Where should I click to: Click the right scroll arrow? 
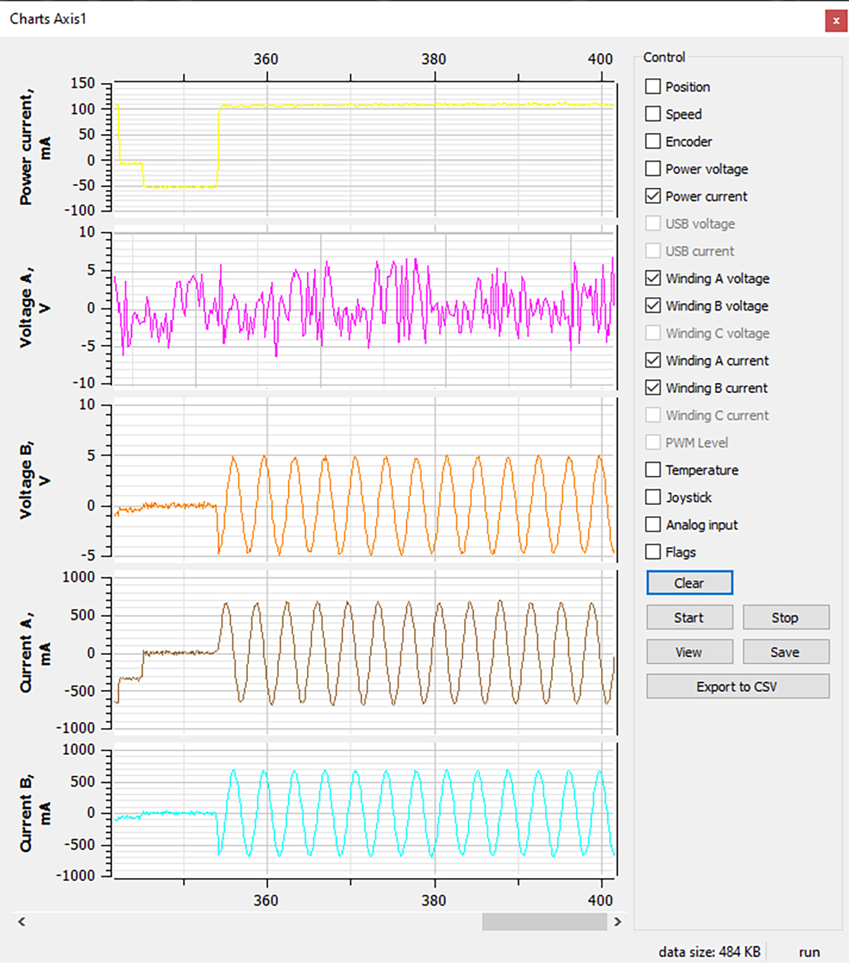[617, 922]
